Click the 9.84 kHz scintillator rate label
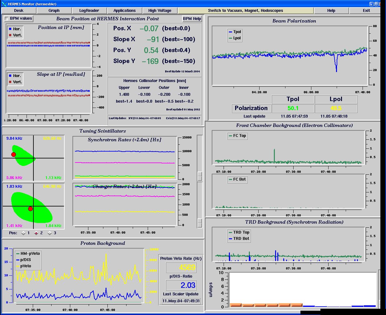The height and width of the screenshot is (315, 386). tap(14, 138)
